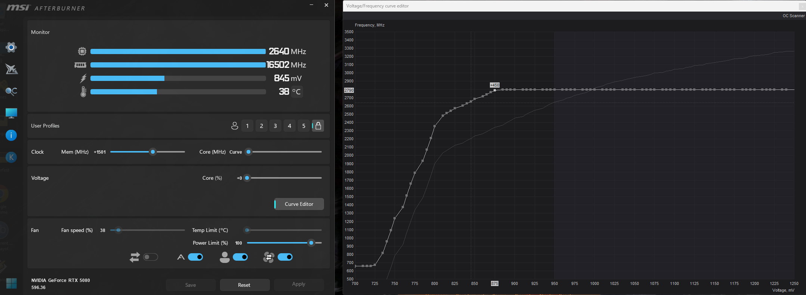This screenshot has width=806, height=295.
Task: Close the Voltage/Frequency curve editor window
Action: 802,6
